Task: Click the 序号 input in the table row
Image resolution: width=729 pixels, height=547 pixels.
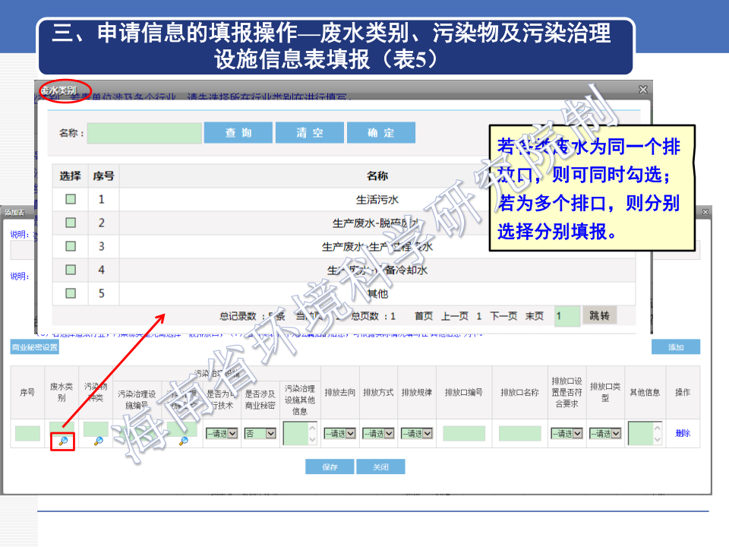Action: (x=27, y=434)
